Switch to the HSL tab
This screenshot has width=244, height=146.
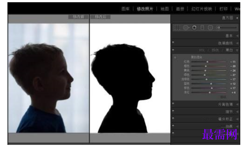click(202, 50)
